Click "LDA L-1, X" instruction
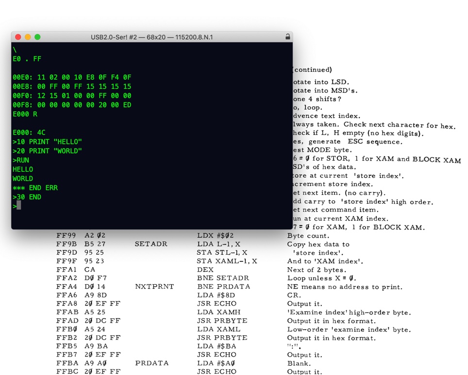468x375 pixels. click(x=218, y=244)
